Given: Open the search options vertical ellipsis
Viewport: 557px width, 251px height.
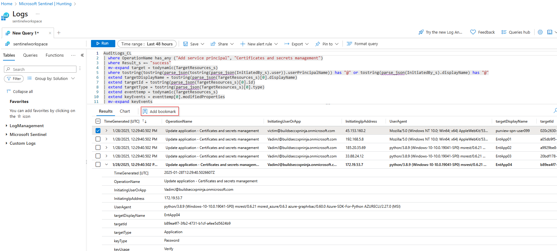Looking at the screenshot, I should 80,69.
